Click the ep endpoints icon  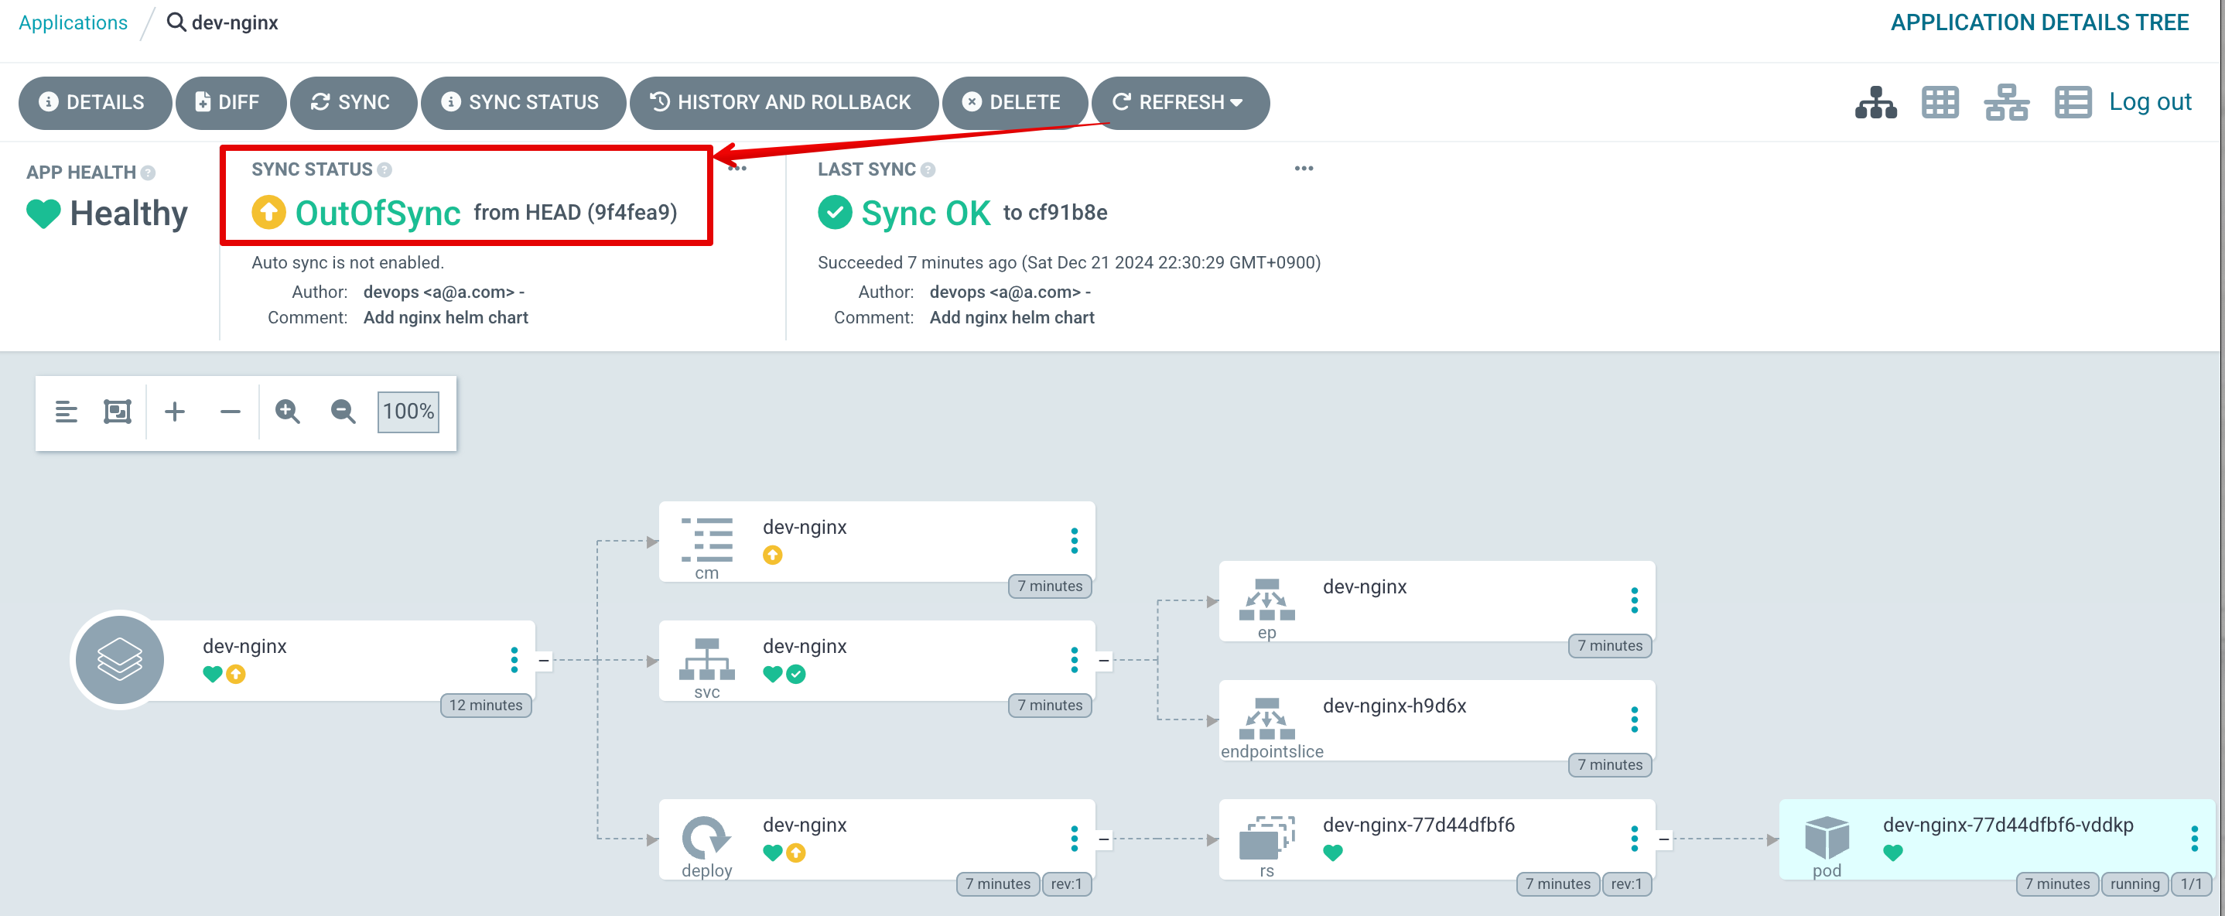tap(1266, 600)
